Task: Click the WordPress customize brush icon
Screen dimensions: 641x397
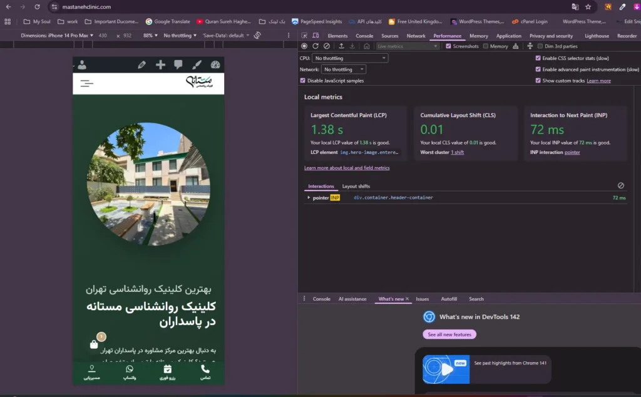Action: pyautogui.click(x=197, y=65)
